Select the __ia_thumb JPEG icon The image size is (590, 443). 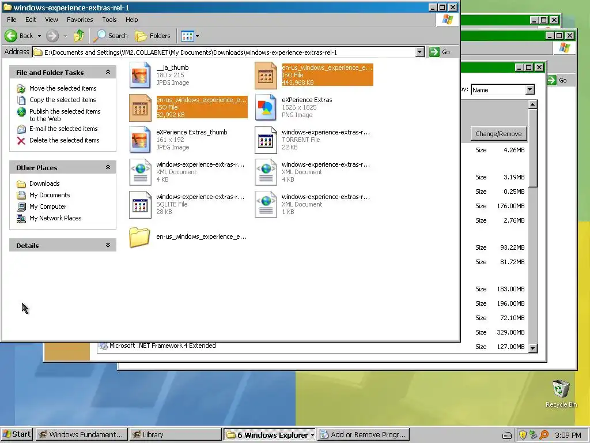click(140, 76)
